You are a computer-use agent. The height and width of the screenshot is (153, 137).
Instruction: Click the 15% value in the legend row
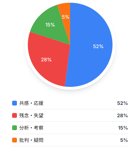(x=123, y=128)
